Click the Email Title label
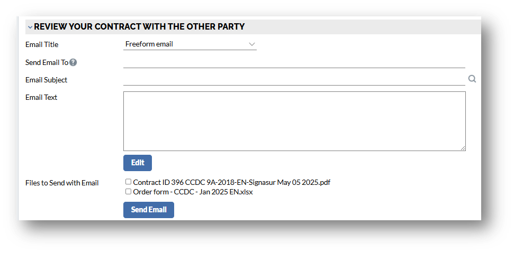This screenshot has width=514, height=253. coord(42,45)
